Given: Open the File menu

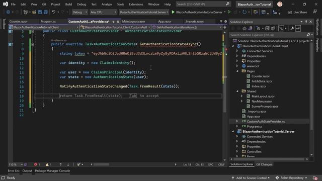Looking at the screenshot, I should point(13,4).
